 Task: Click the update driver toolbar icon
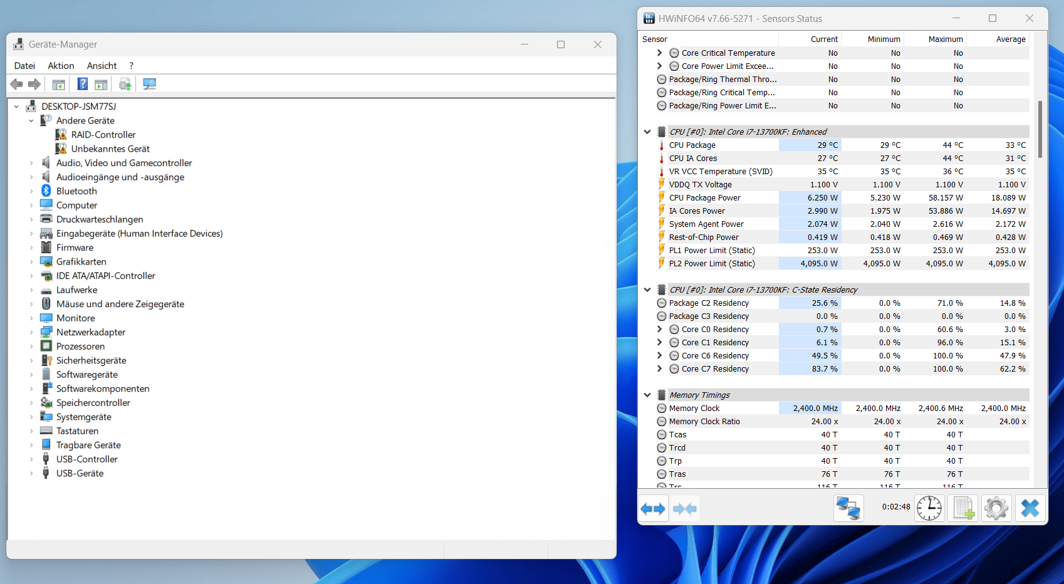pyautogui.click(x=125, y=84)
